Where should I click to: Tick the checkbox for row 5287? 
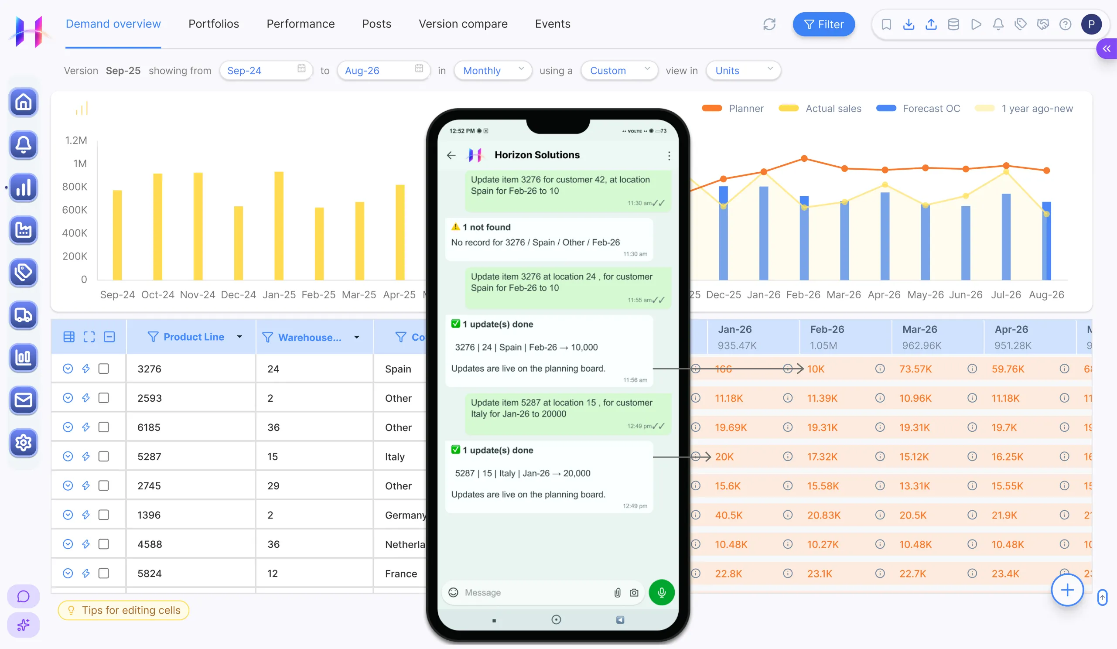(x=104, y=457)
